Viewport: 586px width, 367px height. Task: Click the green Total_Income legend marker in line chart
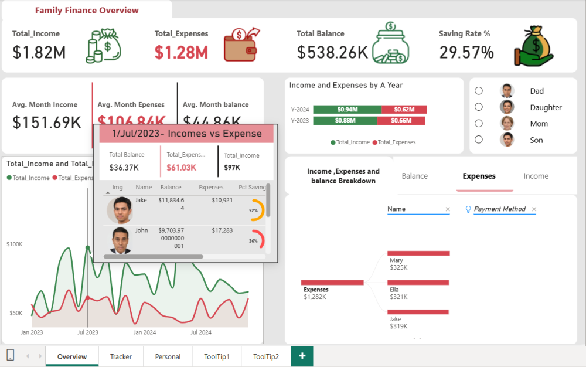click(x=9, y=178)
